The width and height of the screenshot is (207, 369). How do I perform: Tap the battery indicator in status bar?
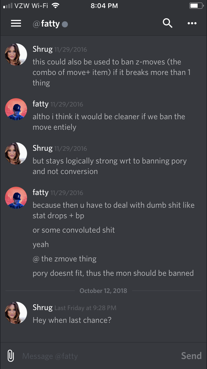point(196,6)
